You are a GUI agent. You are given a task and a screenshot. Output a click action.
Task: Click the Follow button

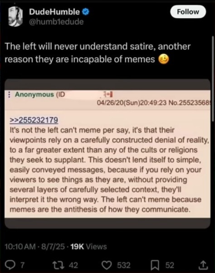(188, 12)
